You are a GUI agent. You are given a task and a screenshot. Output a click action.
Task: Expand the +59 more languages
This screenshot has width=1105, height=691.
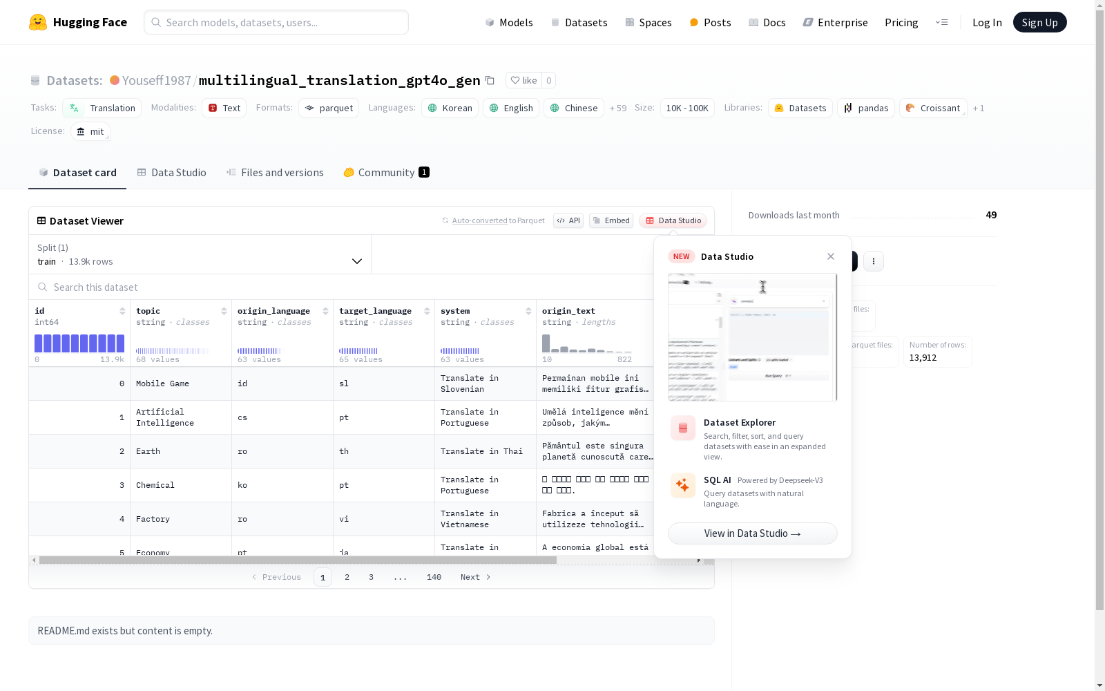point(618,108)
